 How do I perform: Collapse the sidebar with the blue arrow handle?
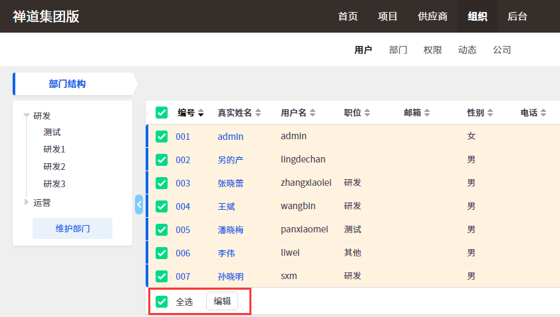click(139, 204)
